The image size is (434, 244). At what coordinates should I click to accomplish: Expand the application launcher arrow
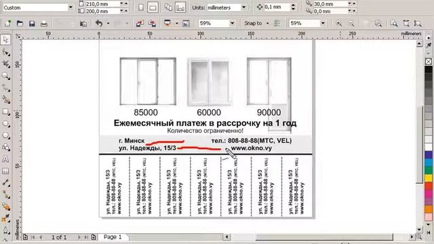pos(176,24)
